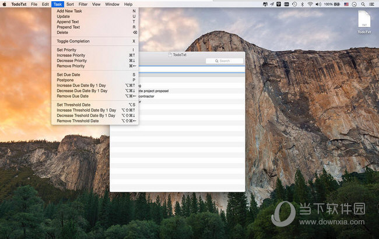Image resolution: width=379 pixels, height=239 pixels.
Task: Choose Delete in the Task menu
Action: [x=95, y=32]
